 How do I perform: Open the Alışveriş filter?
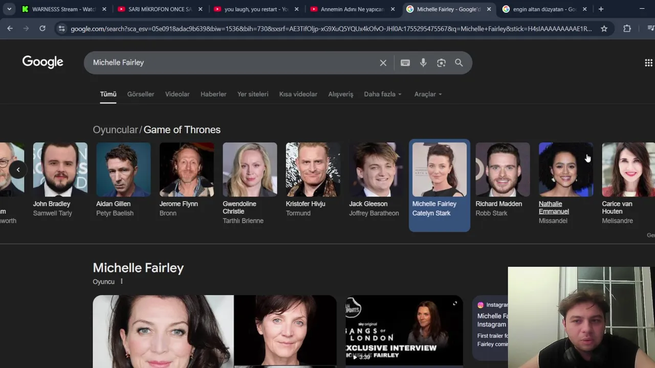(x=341, y=94)
